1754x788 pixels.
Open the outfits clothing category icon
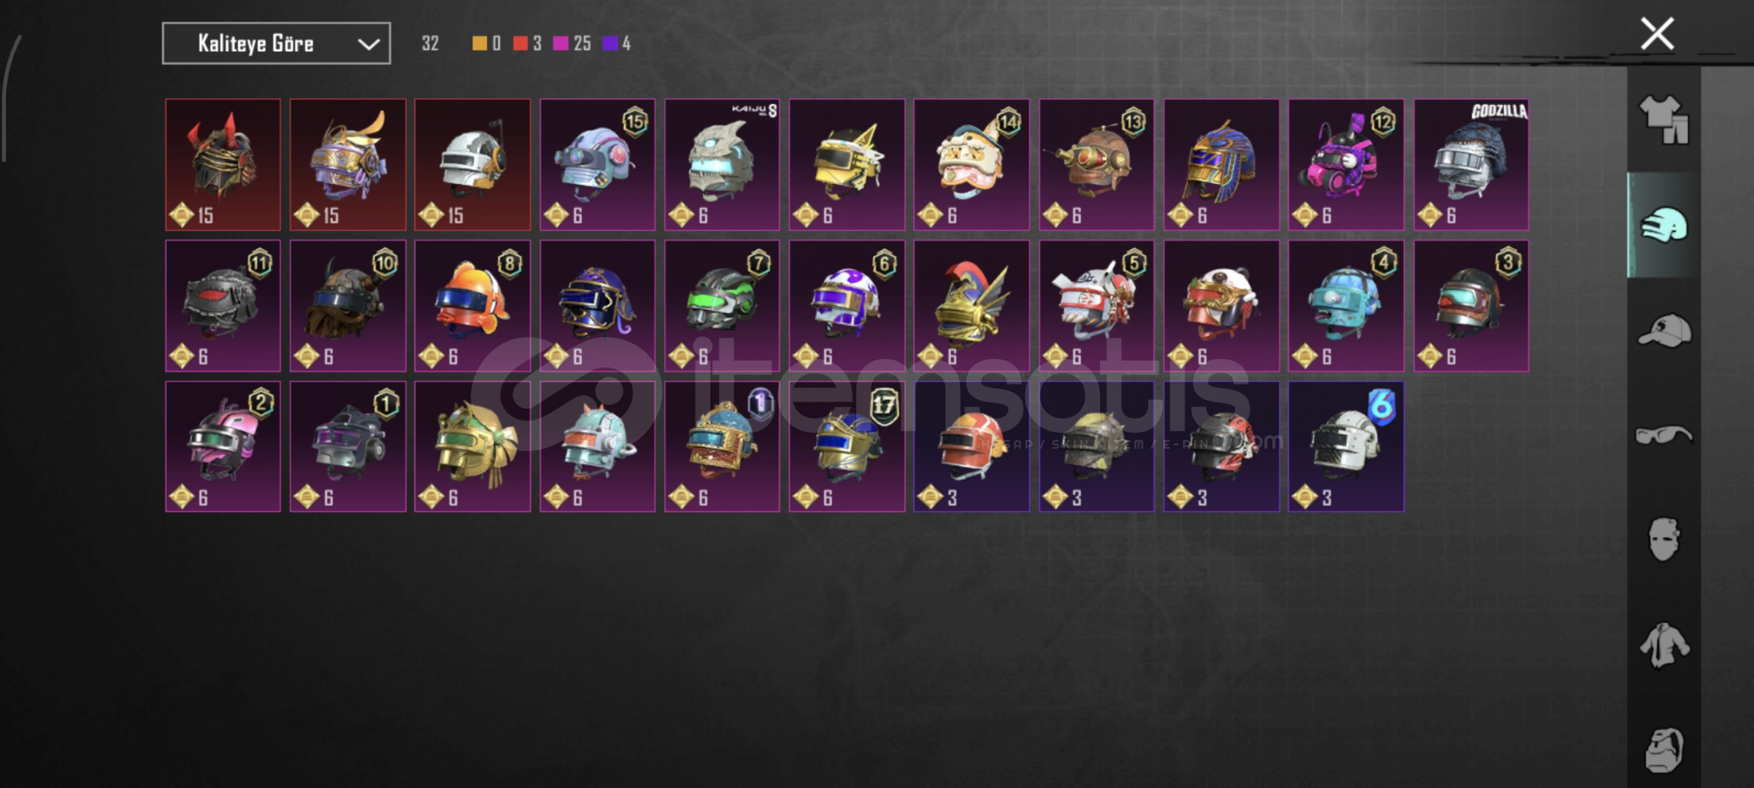coord(1663,119)
